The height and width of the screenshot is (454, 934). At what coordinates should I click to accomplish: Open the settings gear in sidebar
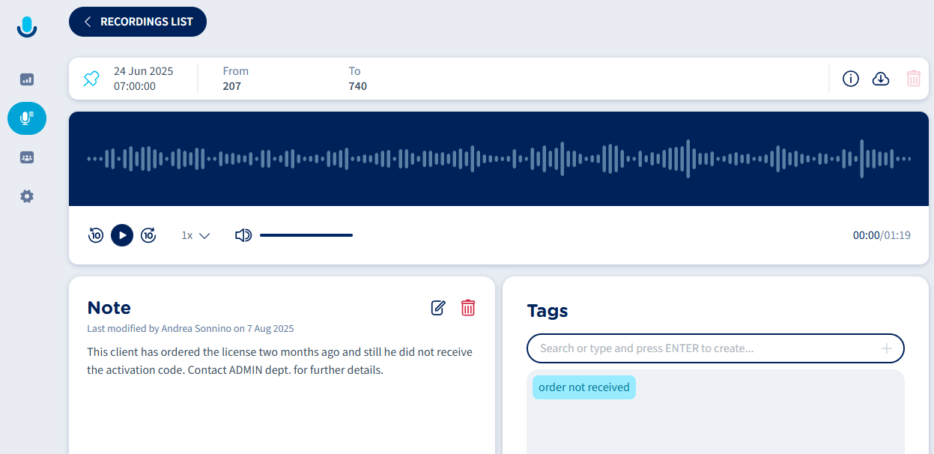27,196
